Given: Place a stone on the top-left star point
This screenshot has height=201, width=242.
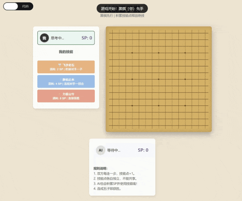Looking at the screenshot, I should pyautogui.click(x=132, y=53).
